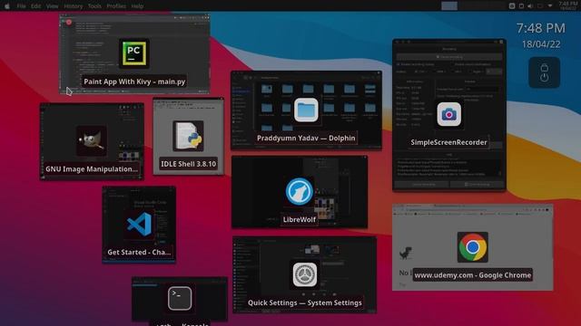Open the History menu
The height and width of the screenshot is (326, 581).
point(74,6)
